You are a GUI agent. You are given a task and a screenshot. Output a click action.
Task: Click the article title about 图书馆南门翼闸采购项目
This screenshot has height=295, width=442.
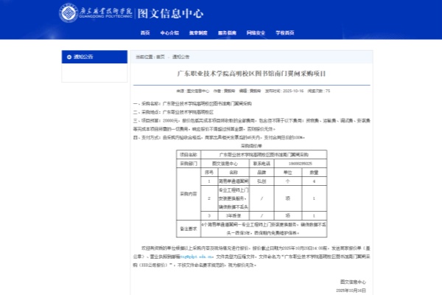(251, 74)
